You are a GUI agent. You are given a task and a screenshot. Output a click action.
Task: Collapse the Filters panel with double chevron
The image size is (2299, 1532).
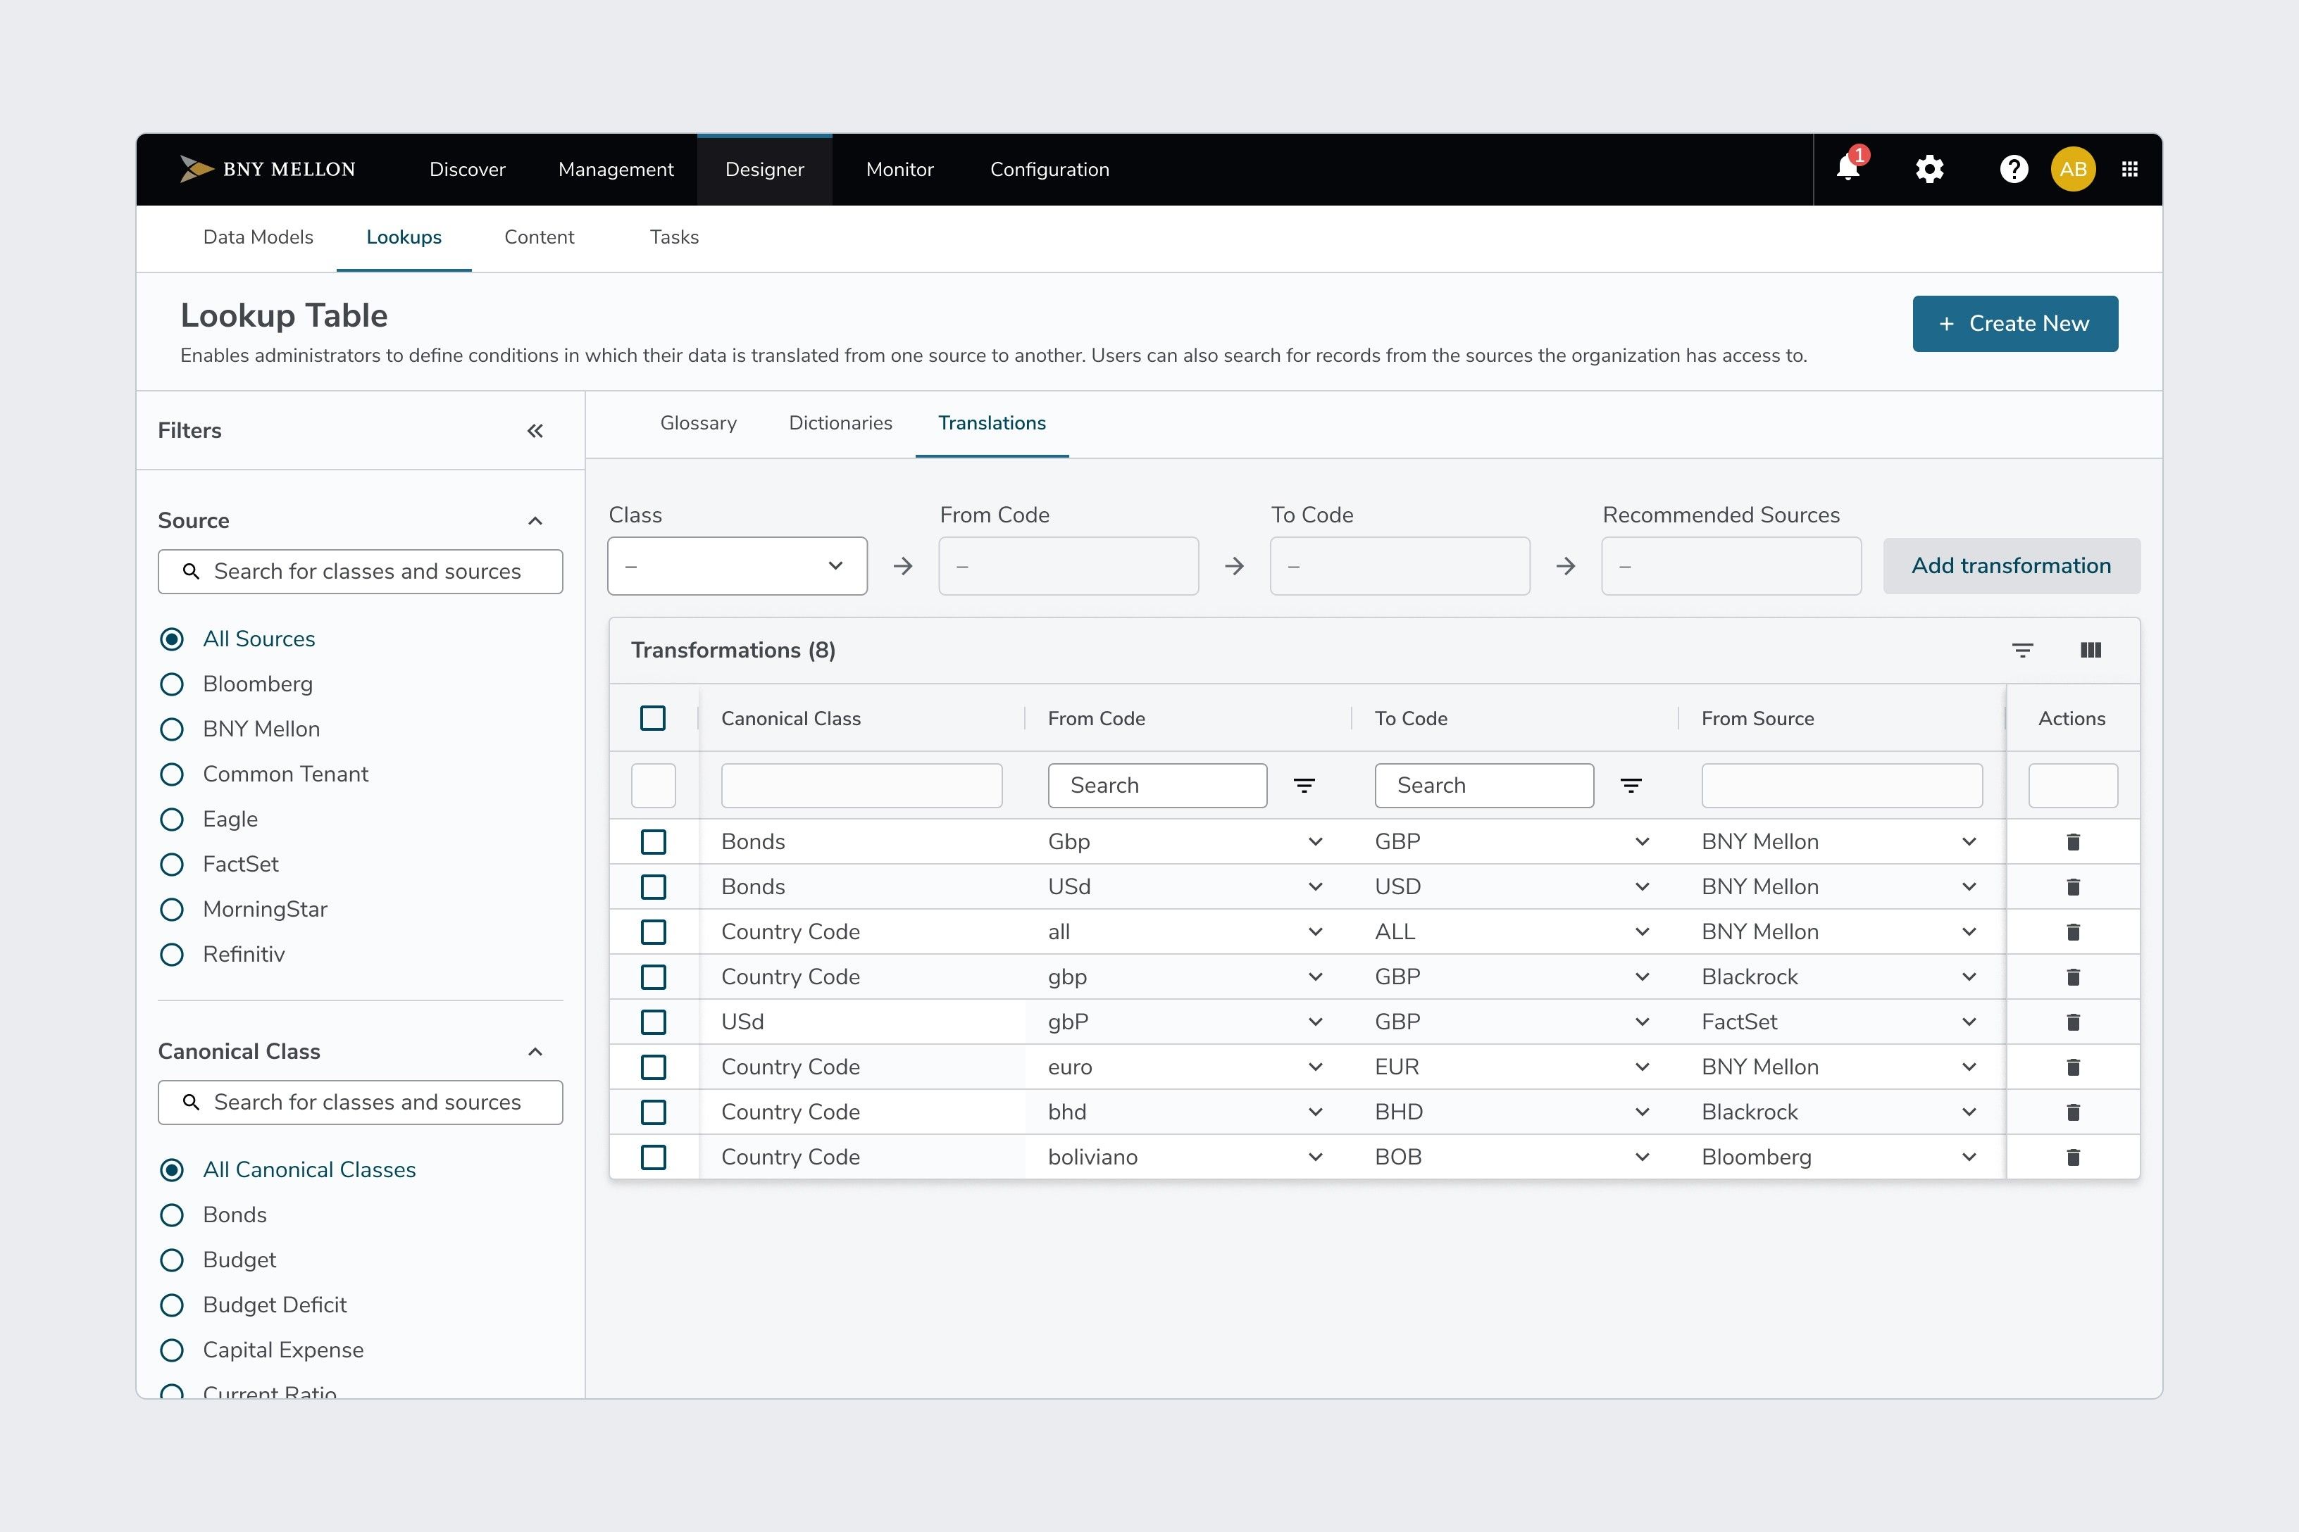(x=535, y=431)
